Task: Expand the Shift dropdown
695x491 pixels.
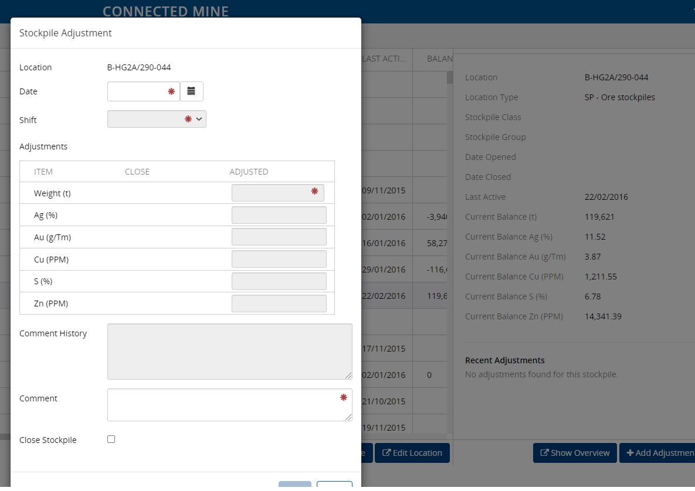Action: 157,119
